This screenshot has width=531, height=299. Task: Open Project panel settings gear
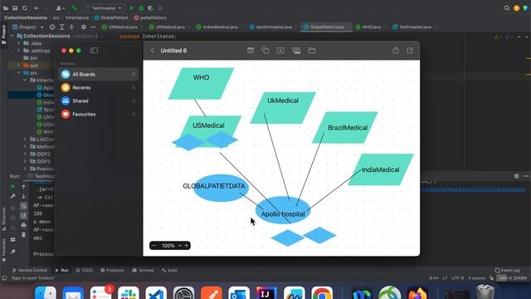(x=83, y=27)
